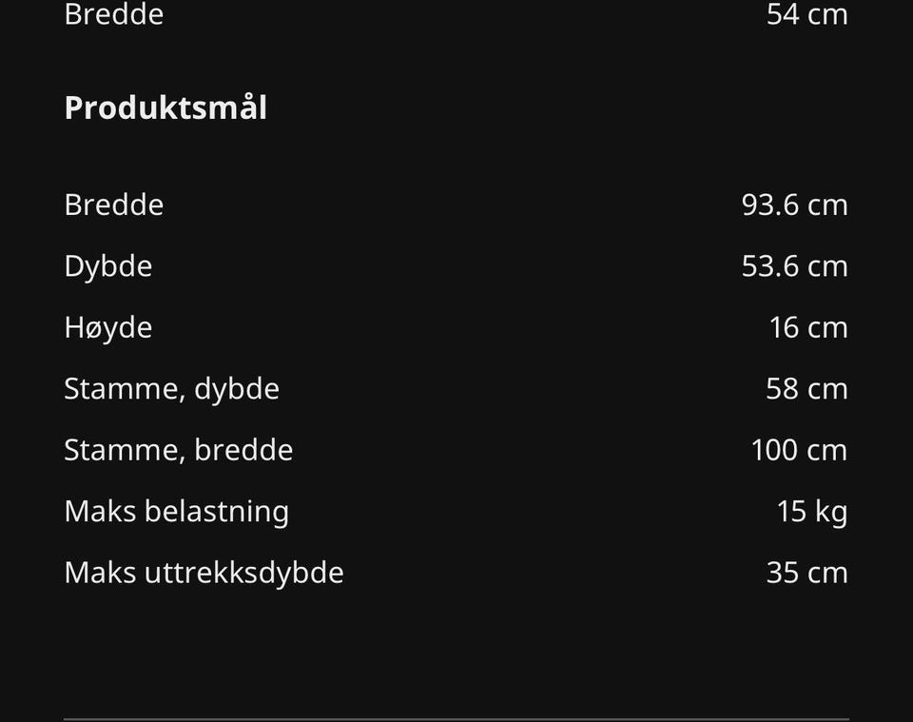Click the divider line at the bottom
The image size is (913, 722).
[x=456, y=718]
